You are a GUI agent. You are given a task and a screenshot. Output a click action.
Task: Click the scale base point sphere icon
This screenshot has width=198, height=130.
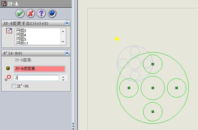pos(8,68)
